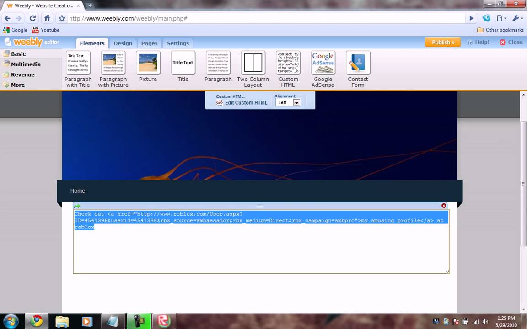Add the Custom HTML element
Image resolution: width=527 pixels, height=329 pixels.
point(288,69)
